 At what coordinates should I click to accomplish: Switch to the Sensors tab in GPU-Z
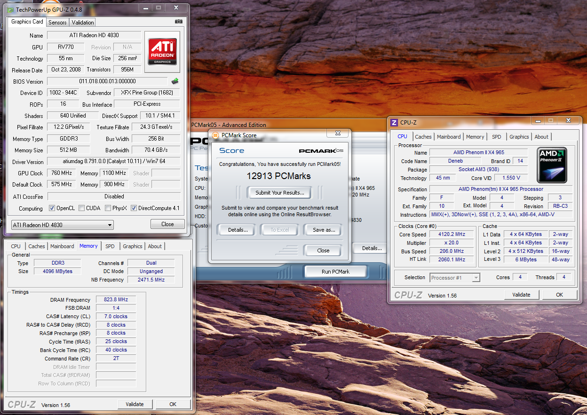(58, 22)
